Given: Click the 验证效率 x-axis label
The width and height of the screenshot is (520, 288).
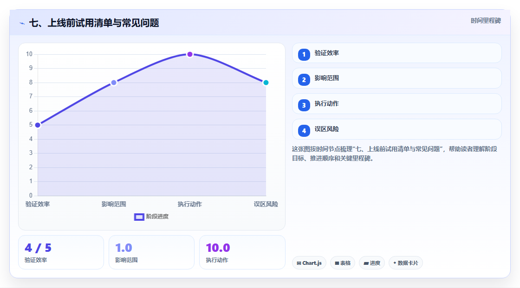Looking at the screenshot, I should (x=38, y=204).
